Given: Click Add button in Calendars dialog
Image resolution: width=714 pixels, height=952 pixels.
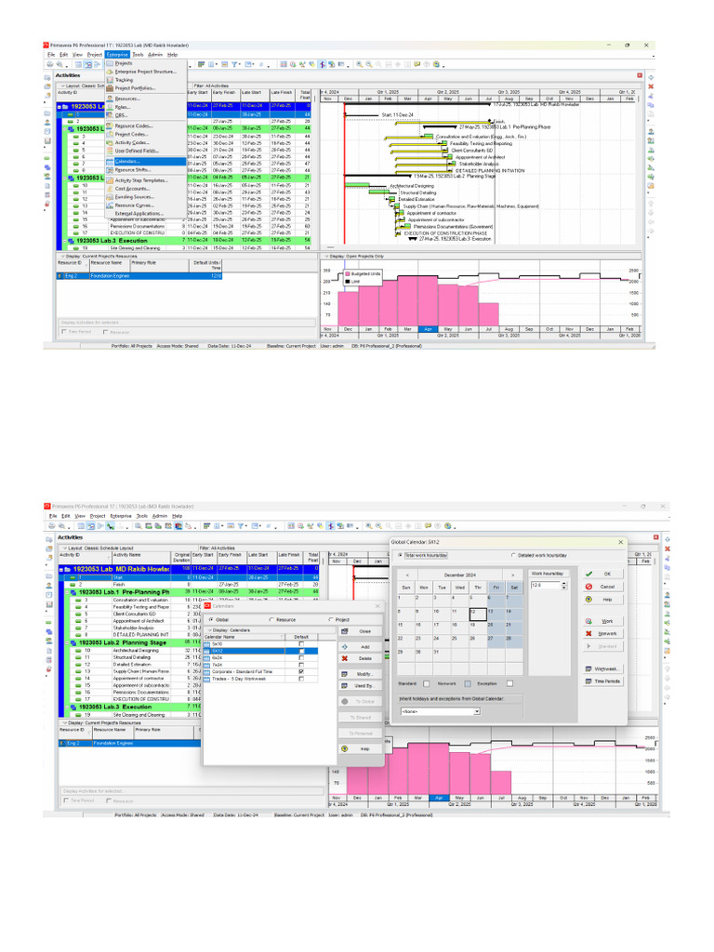Looking at the screenshot, I should 360,647.
